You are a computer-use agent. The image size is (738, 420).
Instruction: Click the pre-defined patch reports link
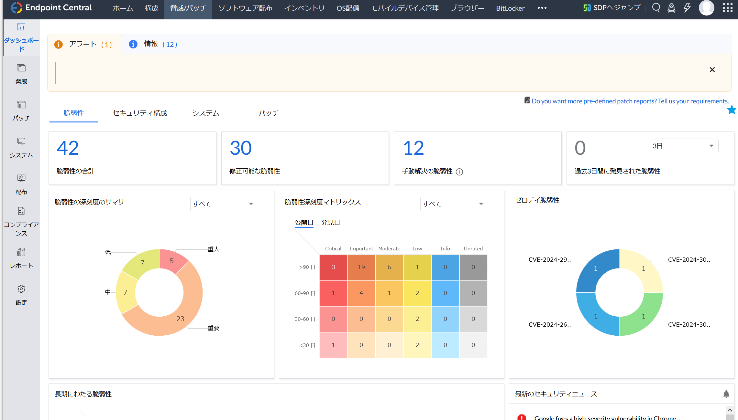630,101
